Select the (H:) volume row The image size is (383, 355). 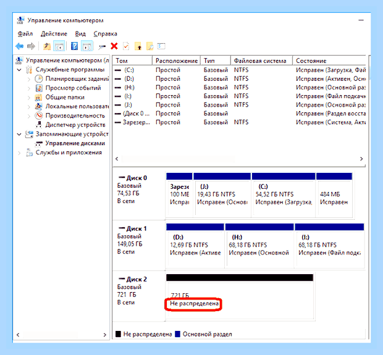click(240, 88)
